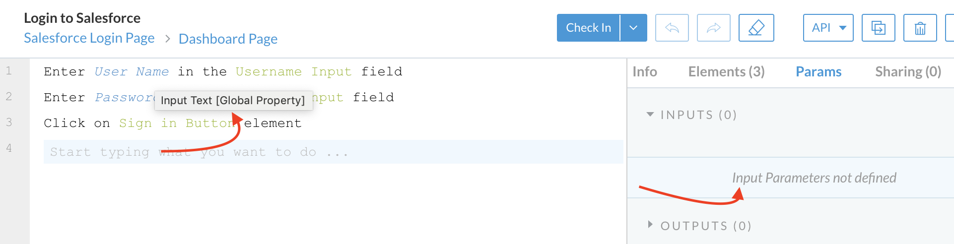Image resolution: width=954 pixels, height=244 pixels.
Task: Click the redo arrow icon
Action: tap(714, 28)
